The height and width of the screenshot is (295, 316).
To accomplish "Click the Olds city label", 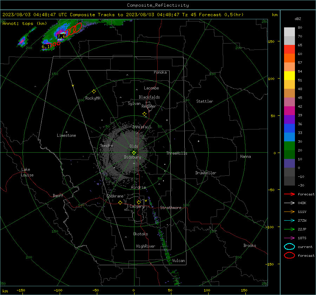I will 134,146.
